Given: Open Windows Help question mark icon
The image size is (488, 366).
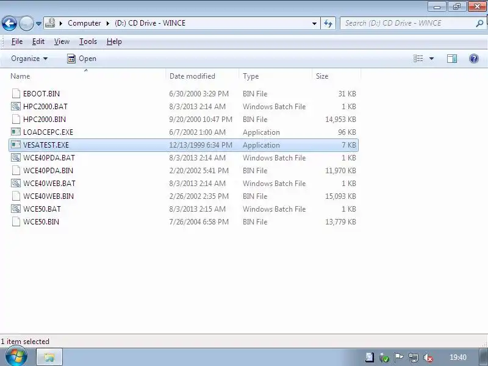Looking at the screenshot, I should [x=474, y=59].
